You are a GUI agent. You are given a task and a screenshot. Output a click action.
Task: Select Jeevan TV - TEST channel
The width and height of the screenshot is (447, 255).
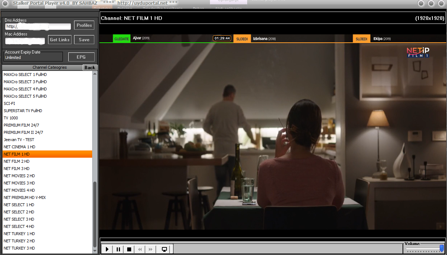pos(47,140)
